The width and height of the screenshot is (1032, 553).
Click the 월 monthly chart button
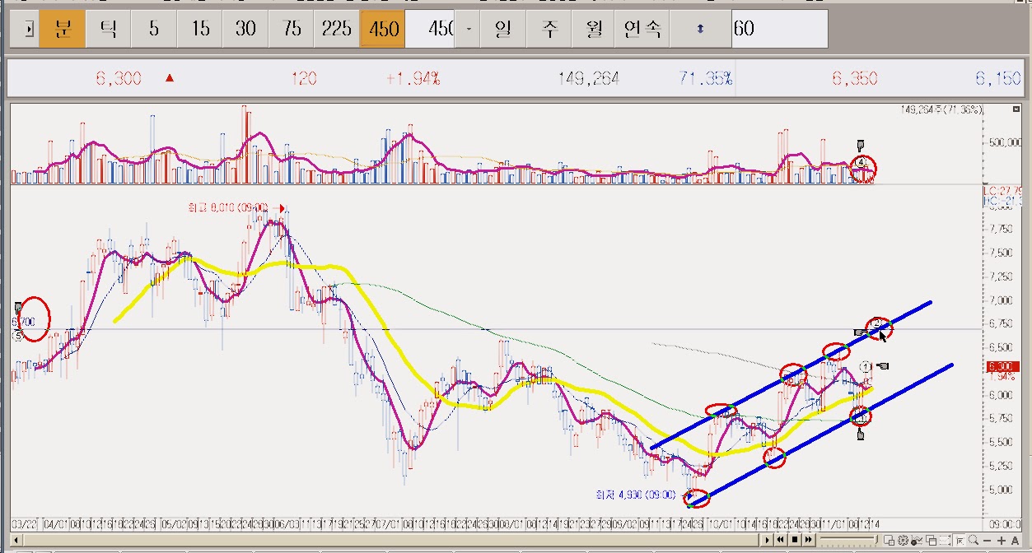(x=595, y=27)
